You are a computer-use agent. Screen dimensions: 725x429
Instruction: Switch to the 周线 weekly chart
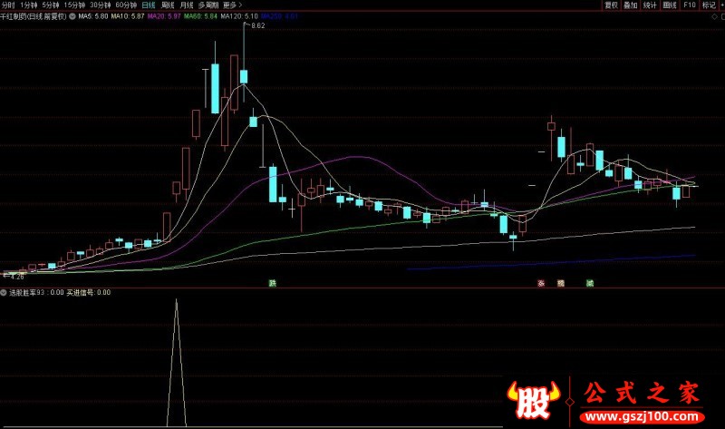click(168, 5)
